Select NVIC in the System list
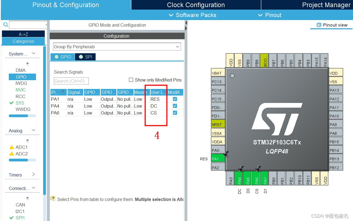 coord(21,90)
